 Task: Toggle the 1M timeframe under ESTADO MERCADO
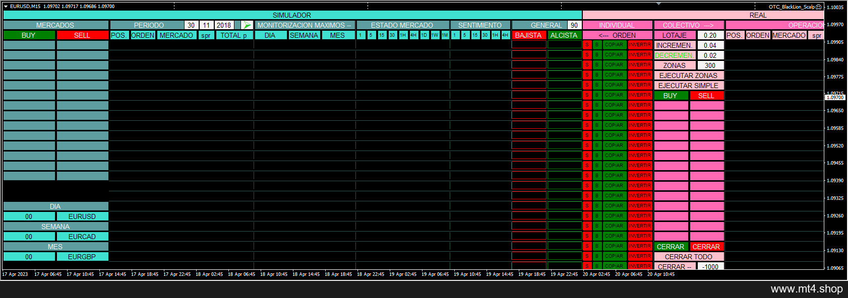point(445,35)
